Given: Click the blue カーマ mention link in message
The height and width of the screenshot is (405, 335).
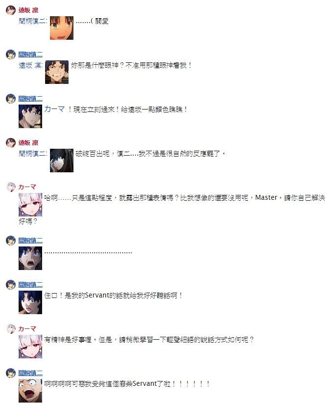Looking at the screenshot, I should click(x=54, y=109).
